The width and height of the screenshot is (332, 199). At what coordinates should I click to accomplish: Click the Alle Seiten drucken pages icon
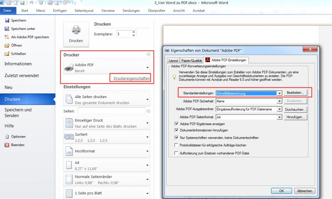[69, 99]
